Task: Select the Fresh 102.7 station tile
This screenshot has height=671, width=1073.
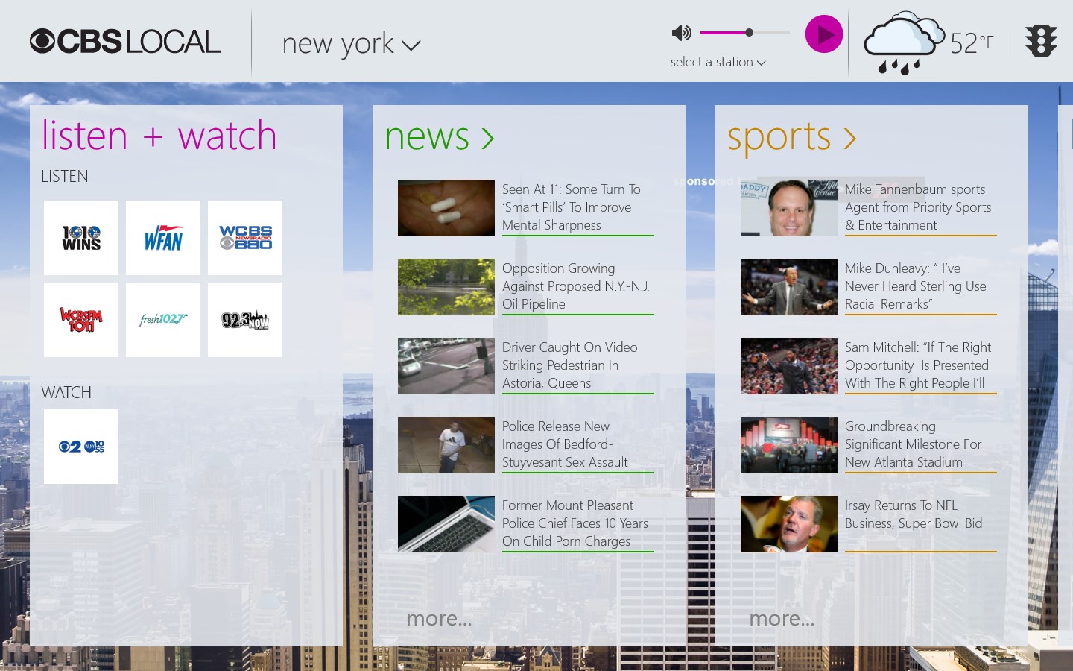Action: click(x=162, y=319)
